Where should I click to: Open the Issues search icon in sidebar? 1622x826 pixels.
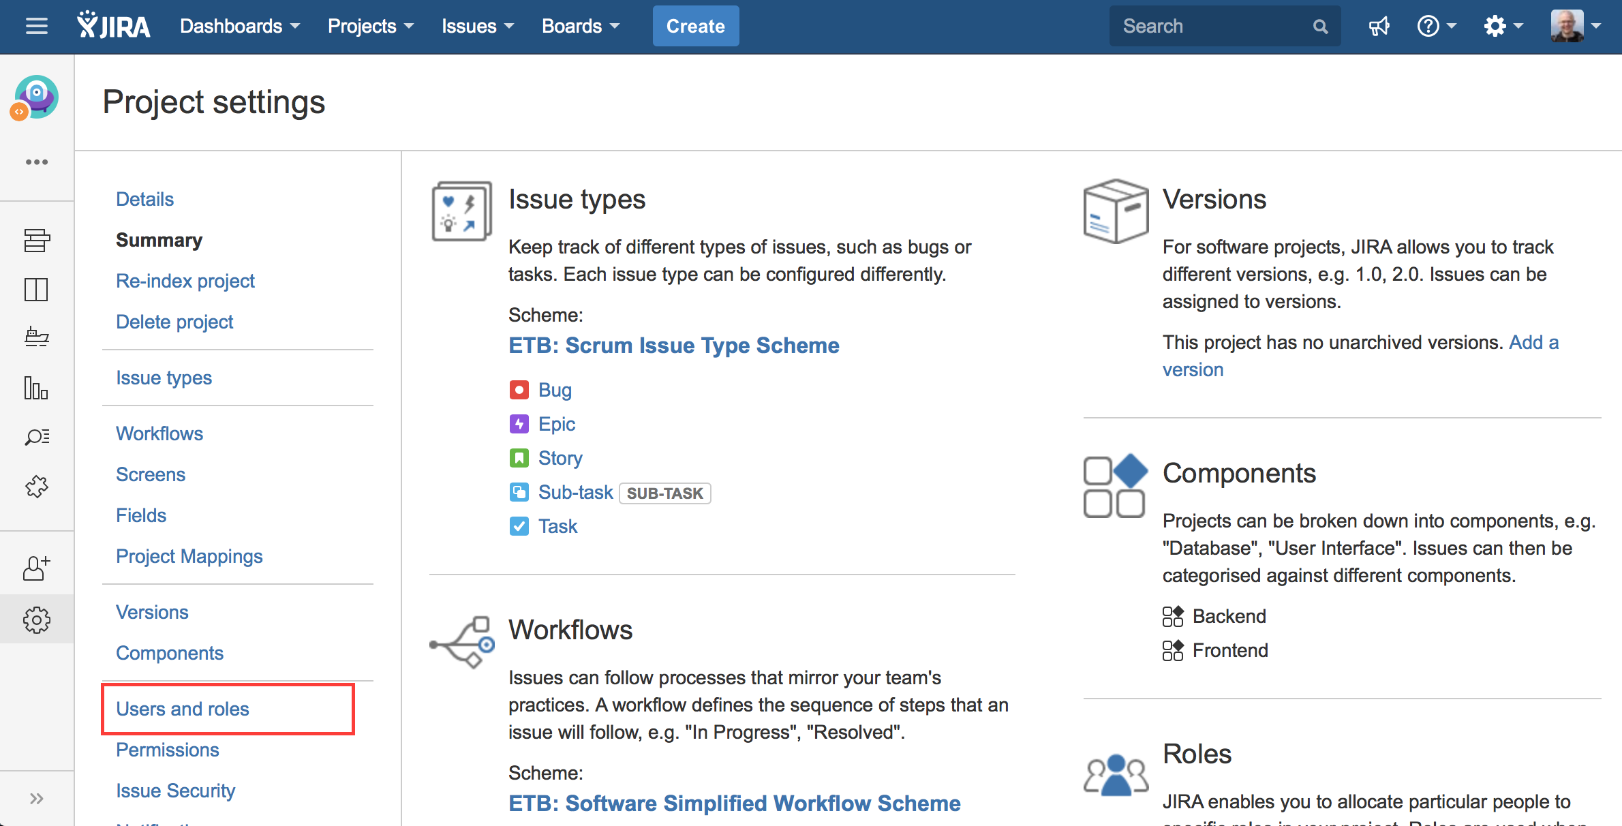pos(37,437)
